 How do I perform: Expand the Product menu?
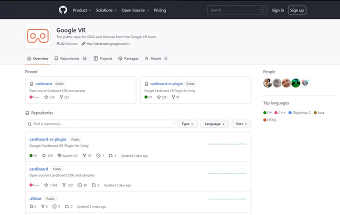(82, 10)
